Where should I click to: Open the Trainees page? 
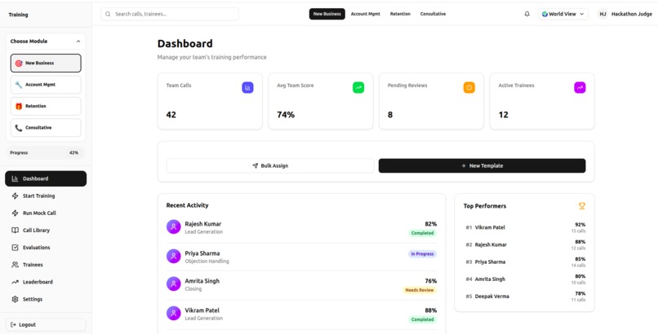point(46,265)
